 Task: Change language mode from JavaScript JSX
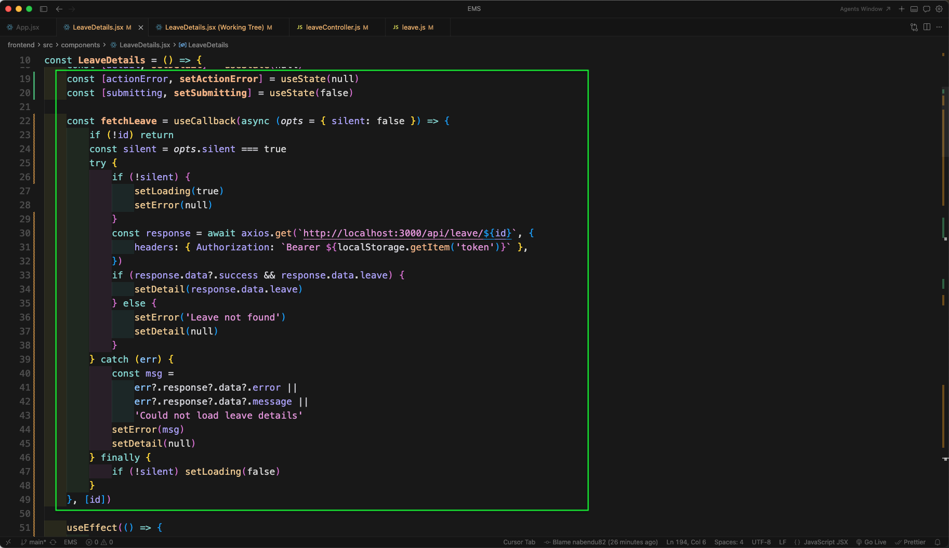825,542
